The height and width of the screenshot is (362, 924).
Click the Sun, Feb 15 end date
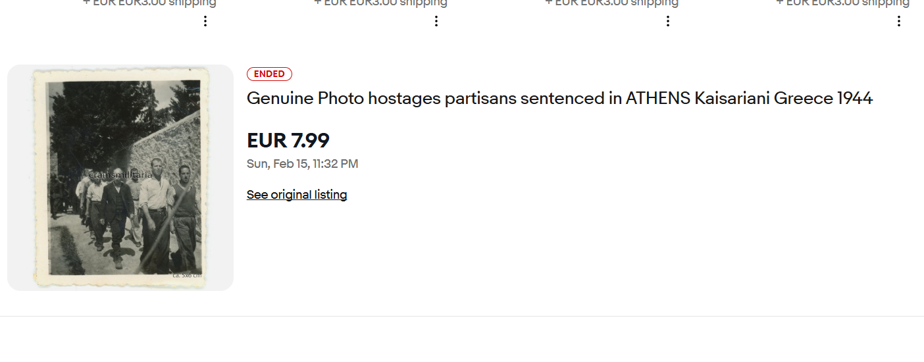click(x=302, y=164)
